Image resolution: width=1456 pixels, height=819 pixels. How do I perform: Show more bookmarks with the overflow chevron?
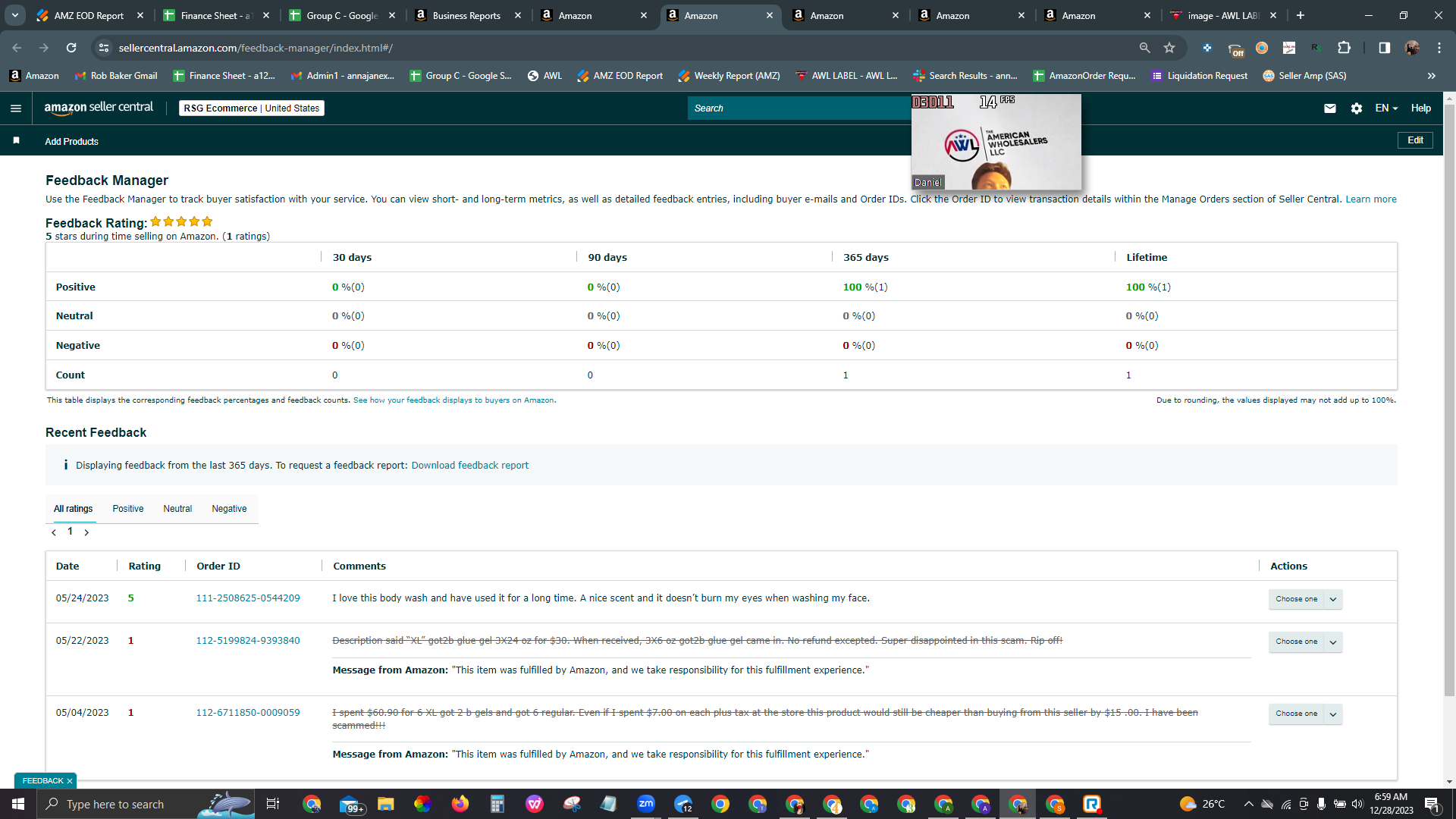1432,76
